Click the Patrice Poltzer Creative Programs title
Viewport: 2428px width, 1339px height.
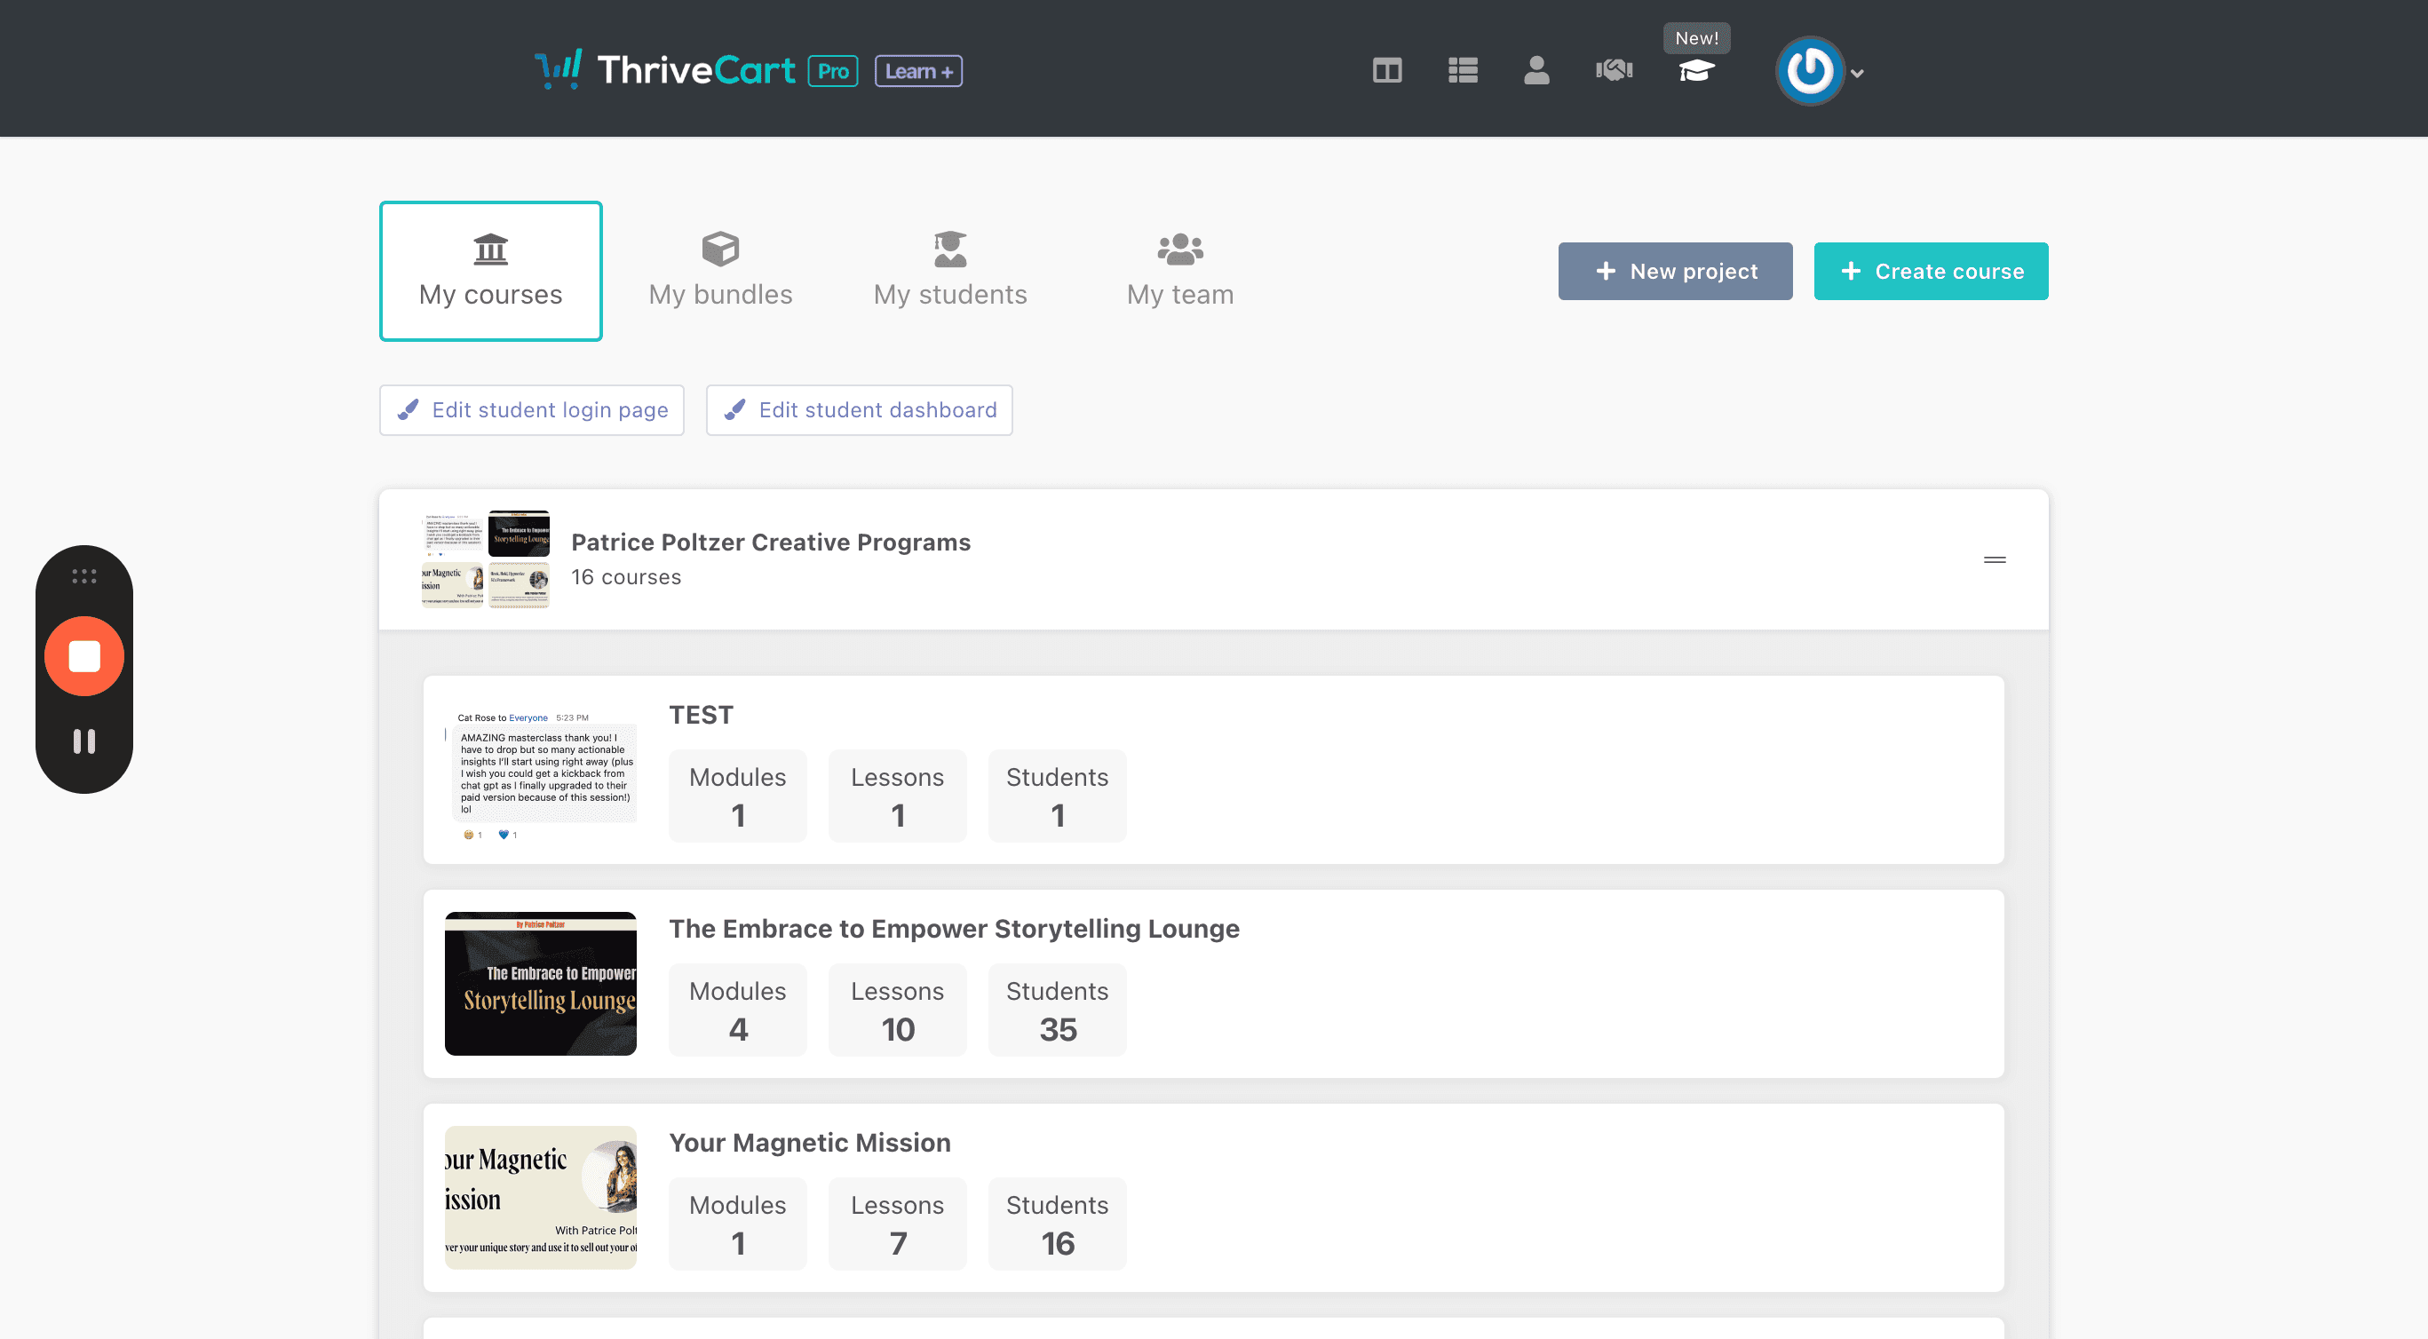[x=770, y=543]
